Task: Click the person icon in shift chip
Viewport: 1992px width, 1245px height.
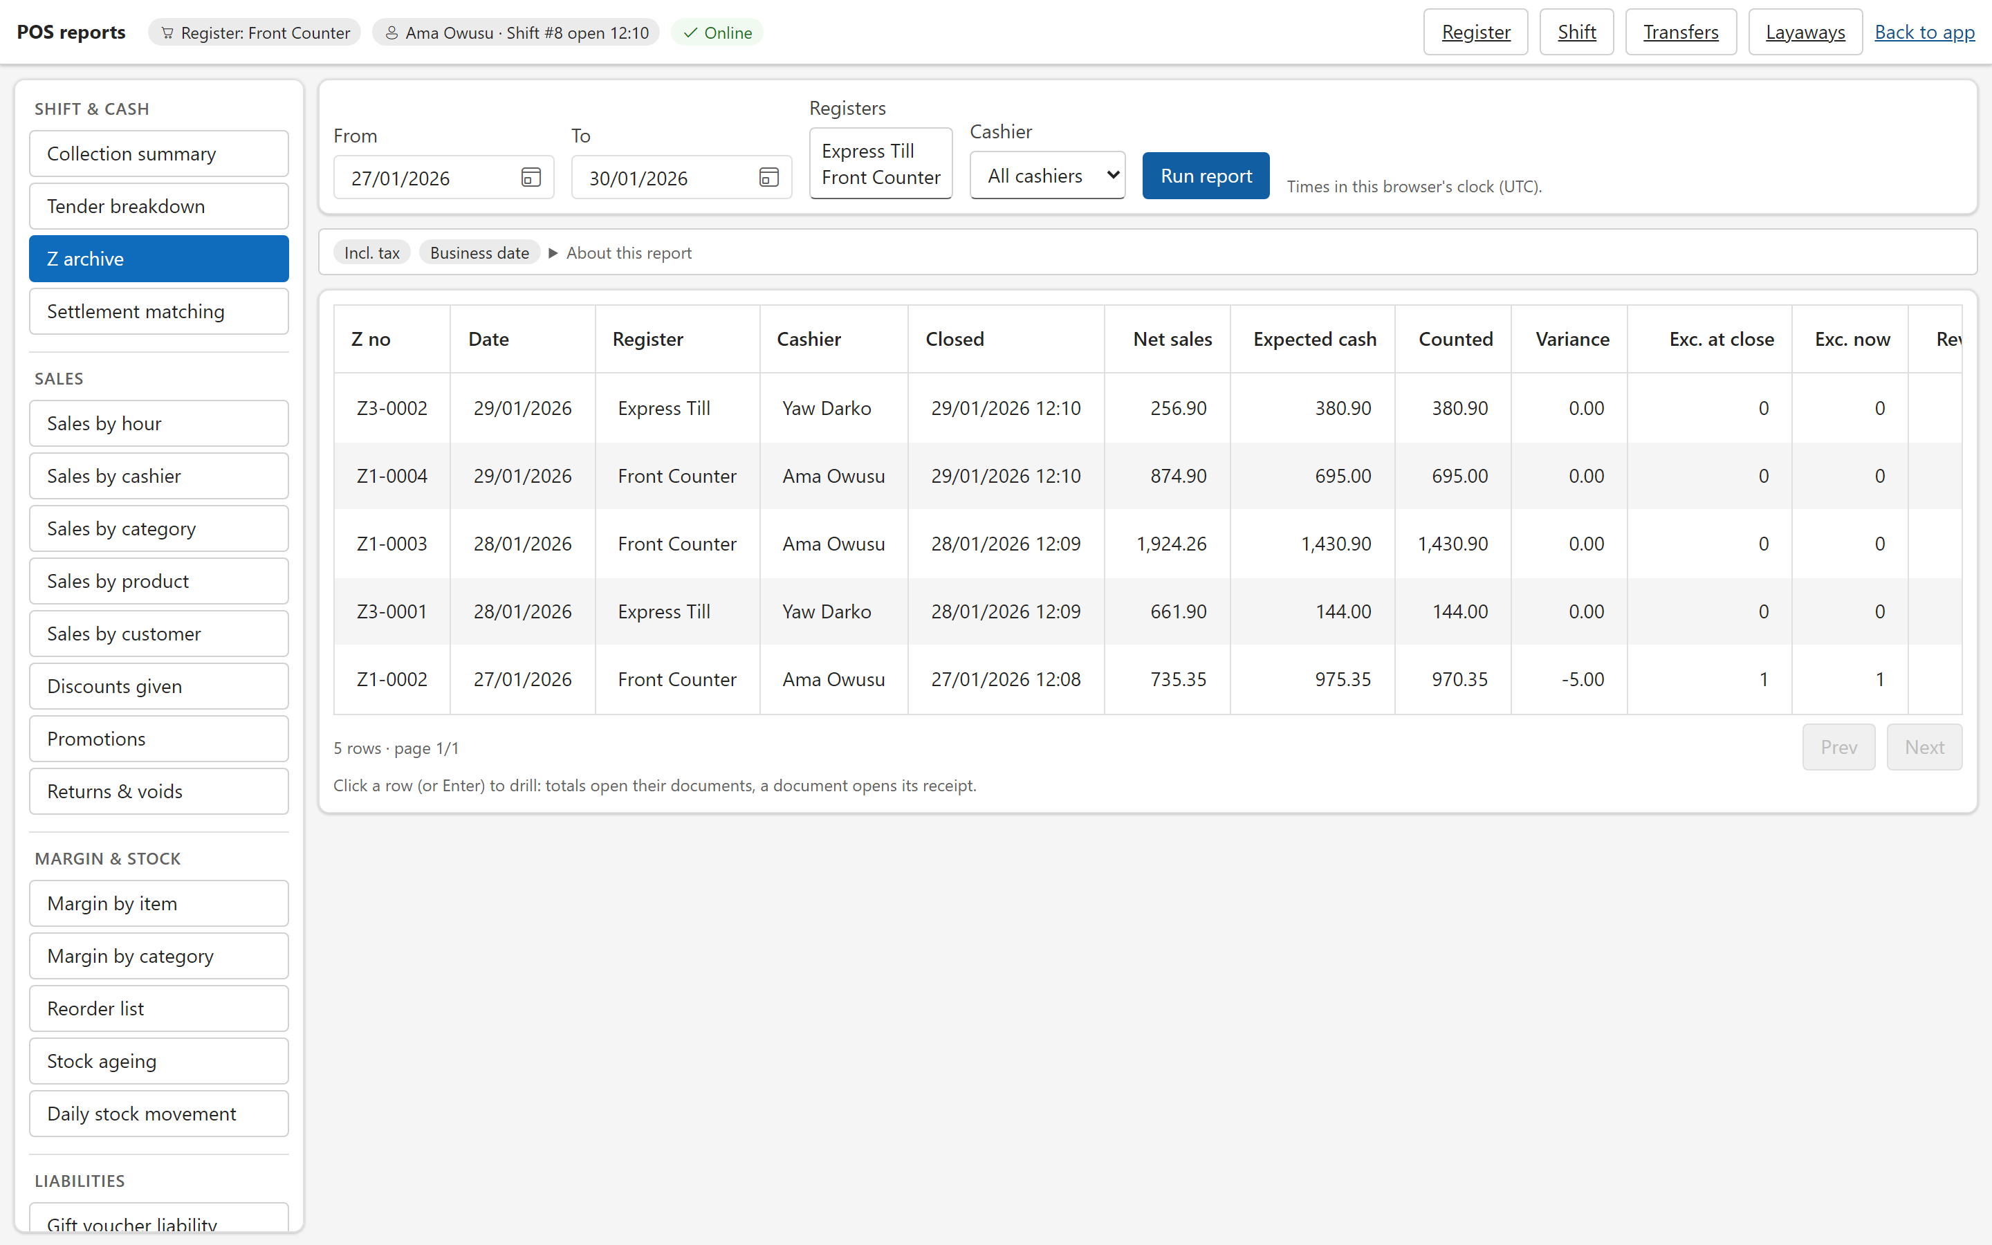Action: pos(391,33)
